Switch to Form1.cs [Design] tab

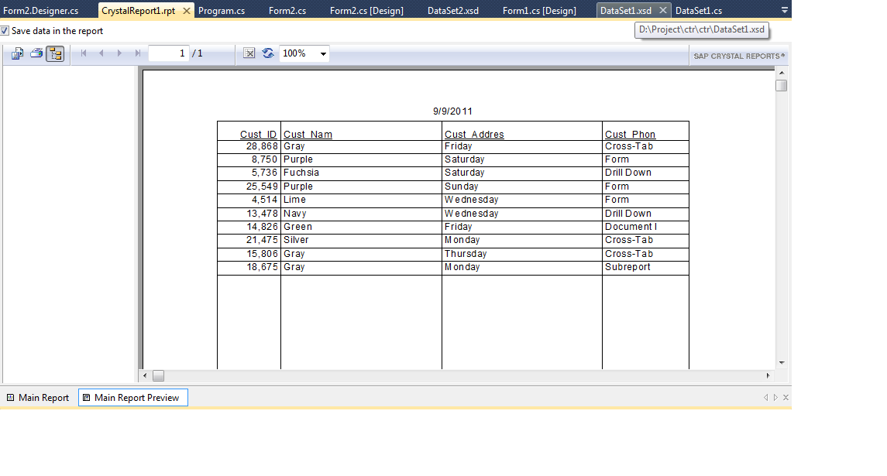click(540, 11)
